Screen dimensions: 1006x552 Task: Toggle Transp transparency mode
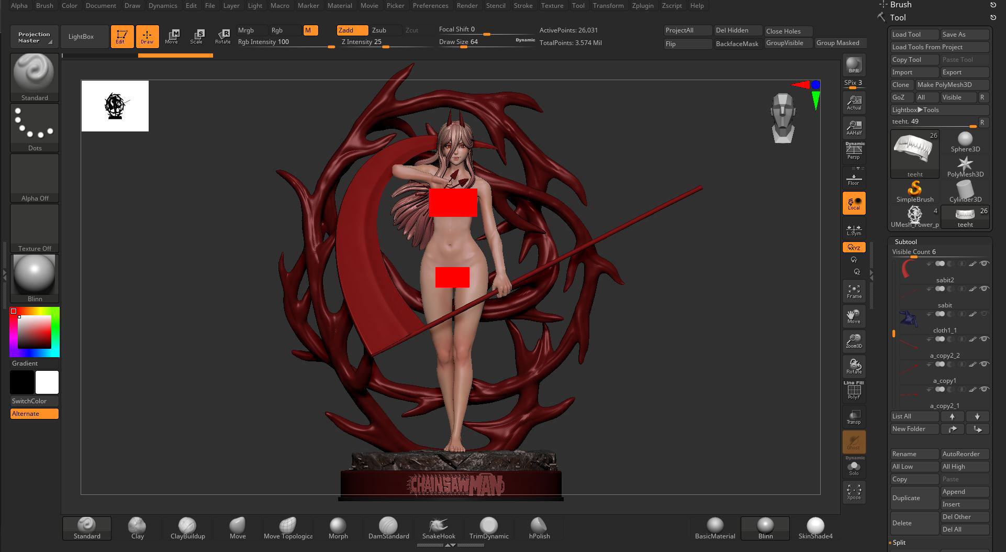pyautogui.click(x=854, y=417)
